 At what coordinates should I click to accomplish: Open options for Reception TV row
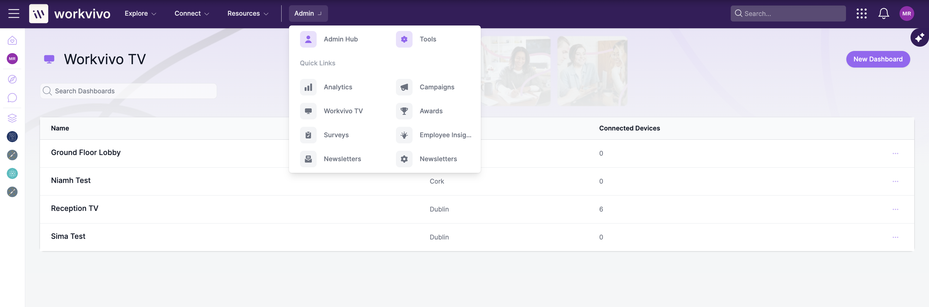[x=895, y=209]
